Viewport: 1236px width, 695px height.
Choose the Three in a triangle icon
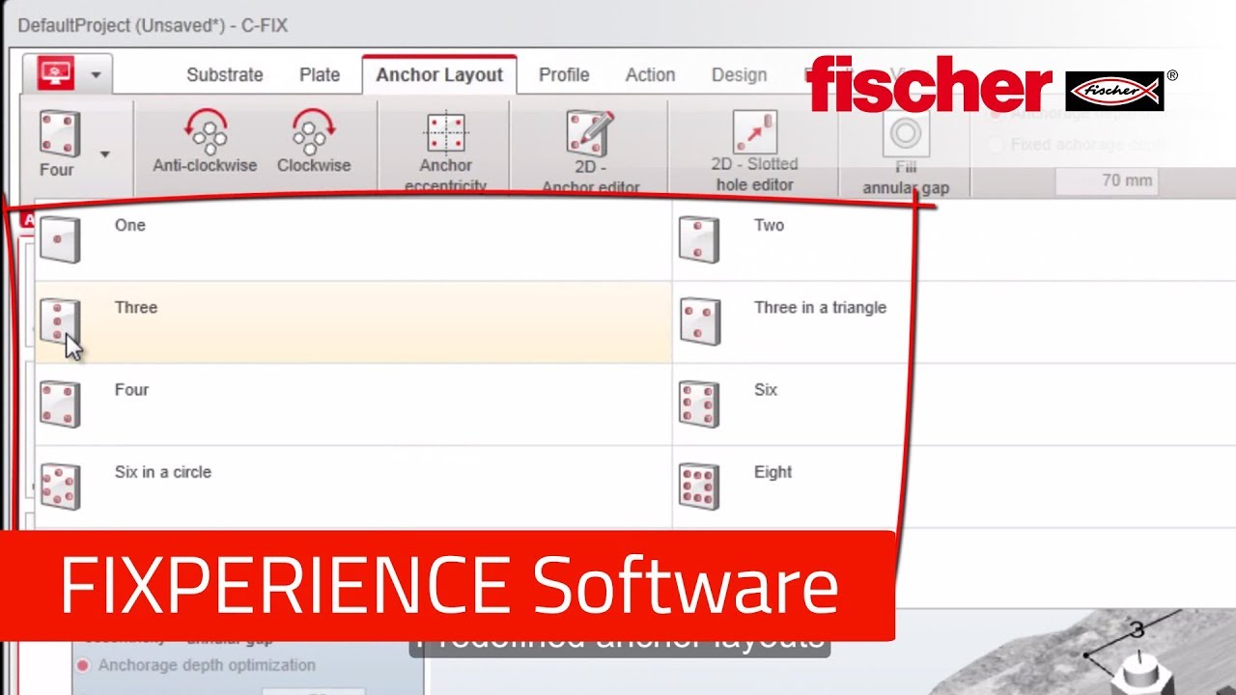[699, 320]
